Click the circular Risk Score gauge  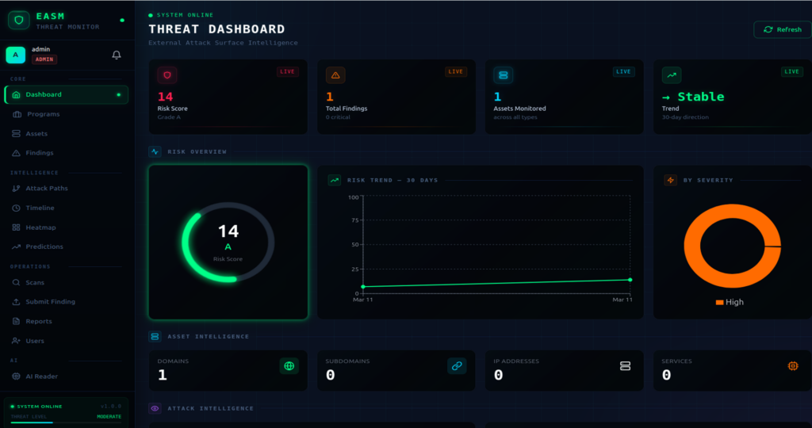[228, 242]
